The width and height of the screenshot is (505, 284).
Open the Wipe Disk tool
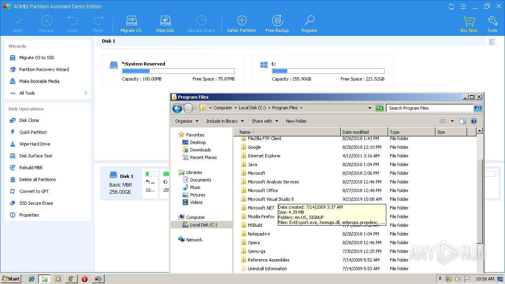165,24
